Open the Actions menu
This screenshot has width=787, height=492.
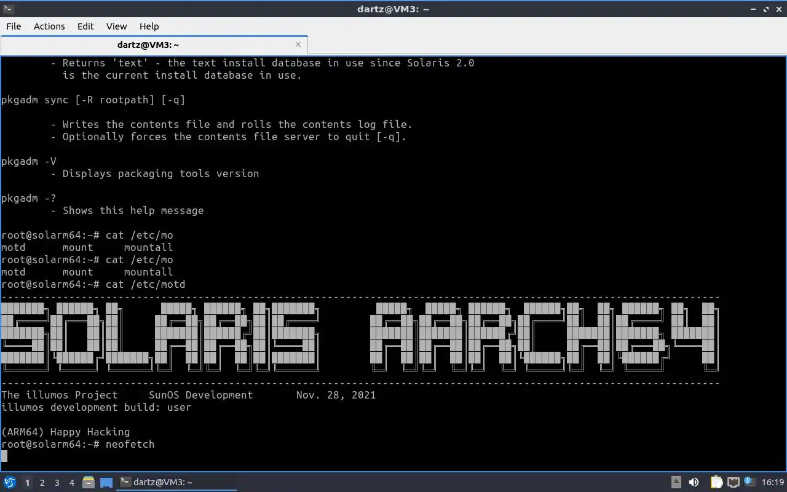[x=49, y=26]
